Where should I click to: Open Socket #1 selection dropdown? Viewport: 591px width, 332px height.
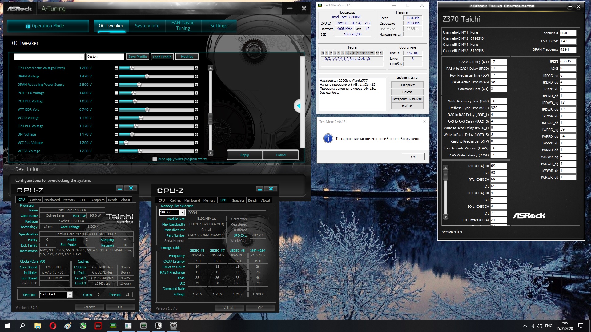70,294
